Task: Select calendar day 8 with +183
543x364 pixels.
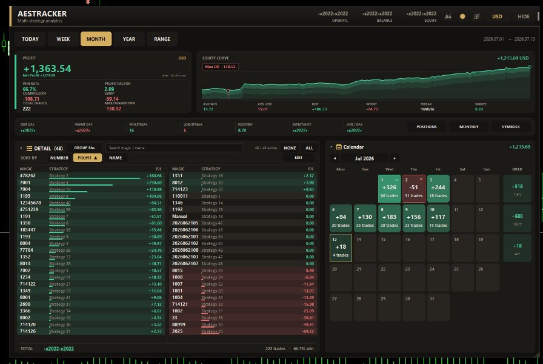Action: [389, 218]
